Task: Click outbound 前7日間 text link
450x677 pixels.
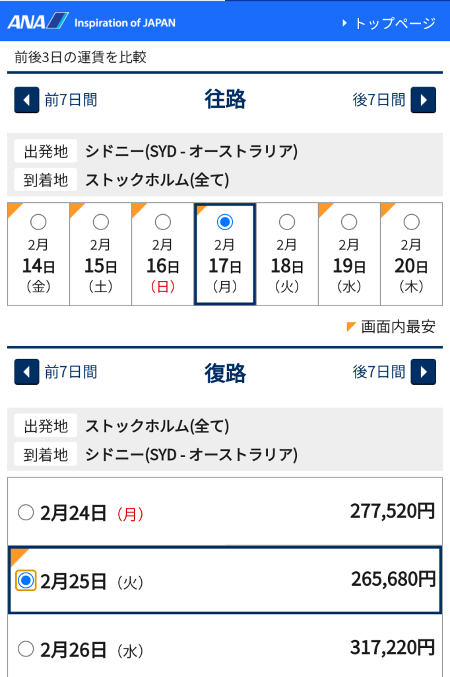Action: pyautogui.click(x=71, y=100)
